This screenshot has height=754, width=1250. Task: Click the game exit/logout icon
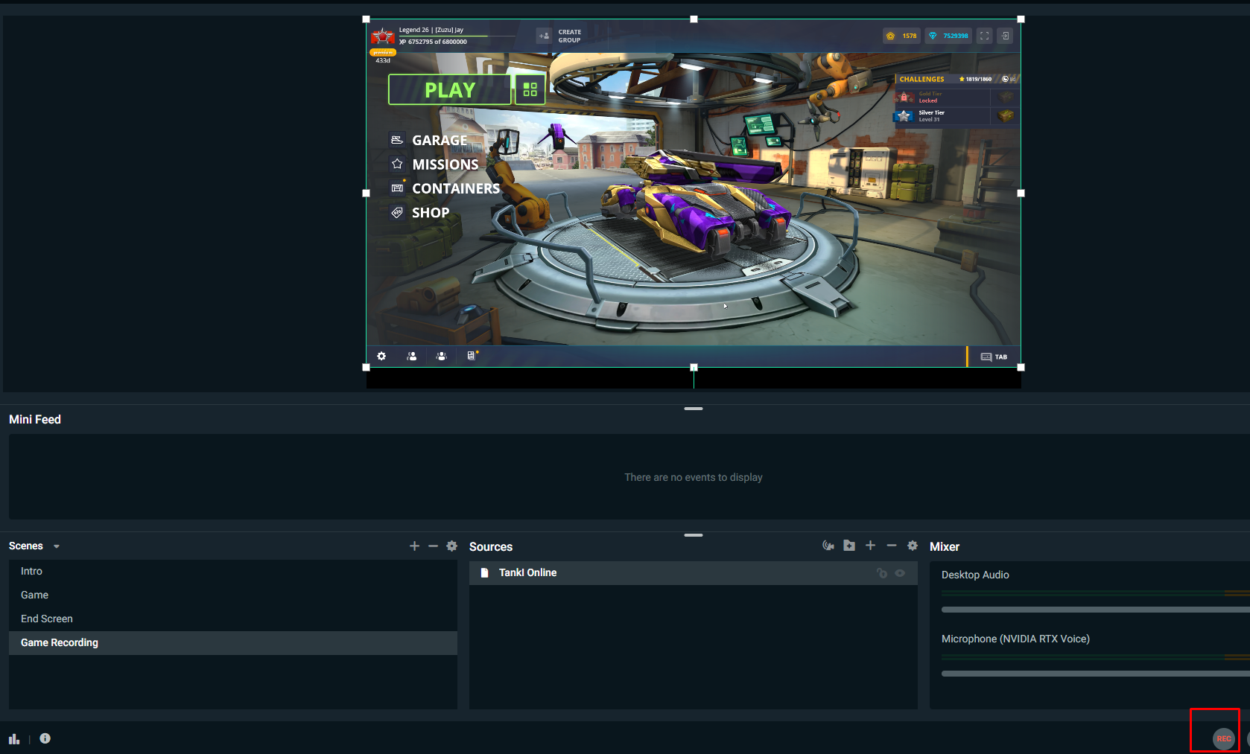click(1005, 36)
